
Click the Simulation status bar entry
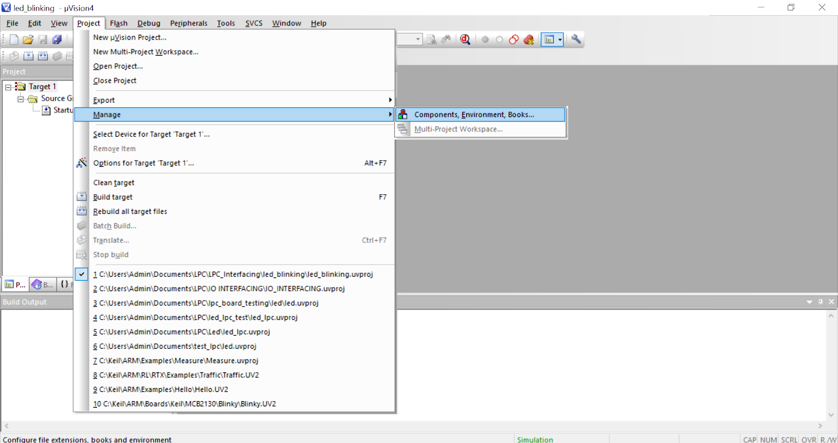pyautogui.click(x=535, y=440)
